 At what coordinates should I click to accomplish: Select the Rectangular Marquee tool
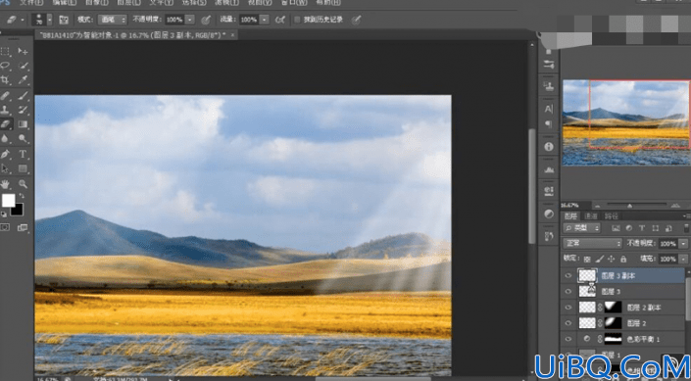coord(5,52)
